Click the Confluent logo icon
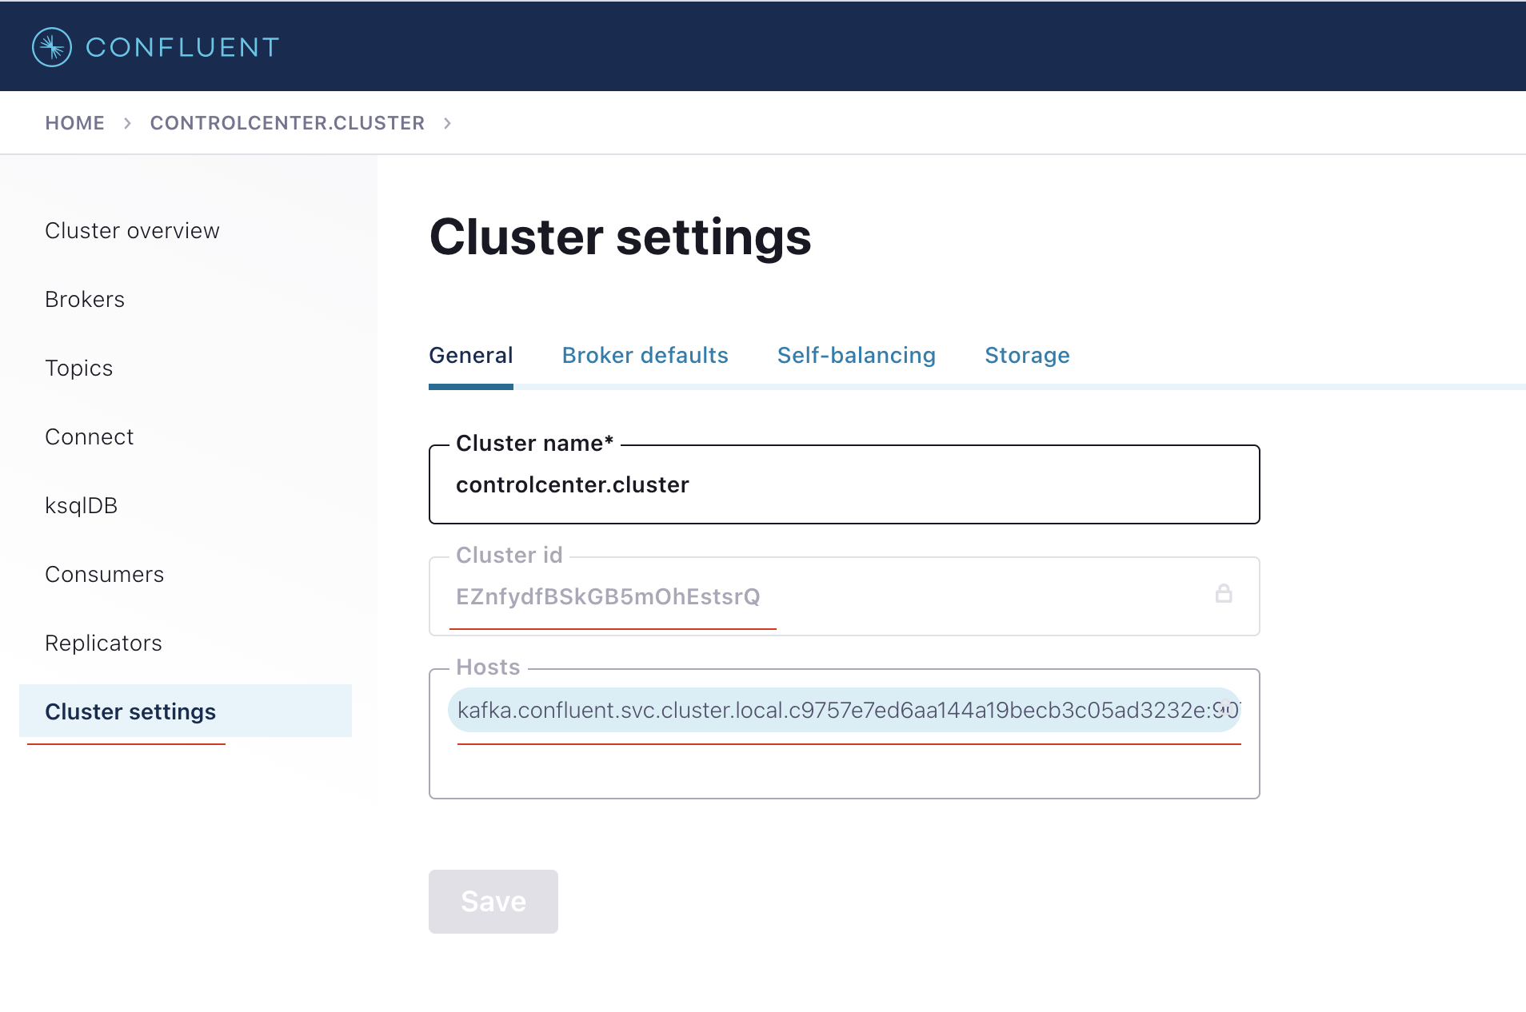Screen dimensions: 1526x1012 tap(52, 47)
